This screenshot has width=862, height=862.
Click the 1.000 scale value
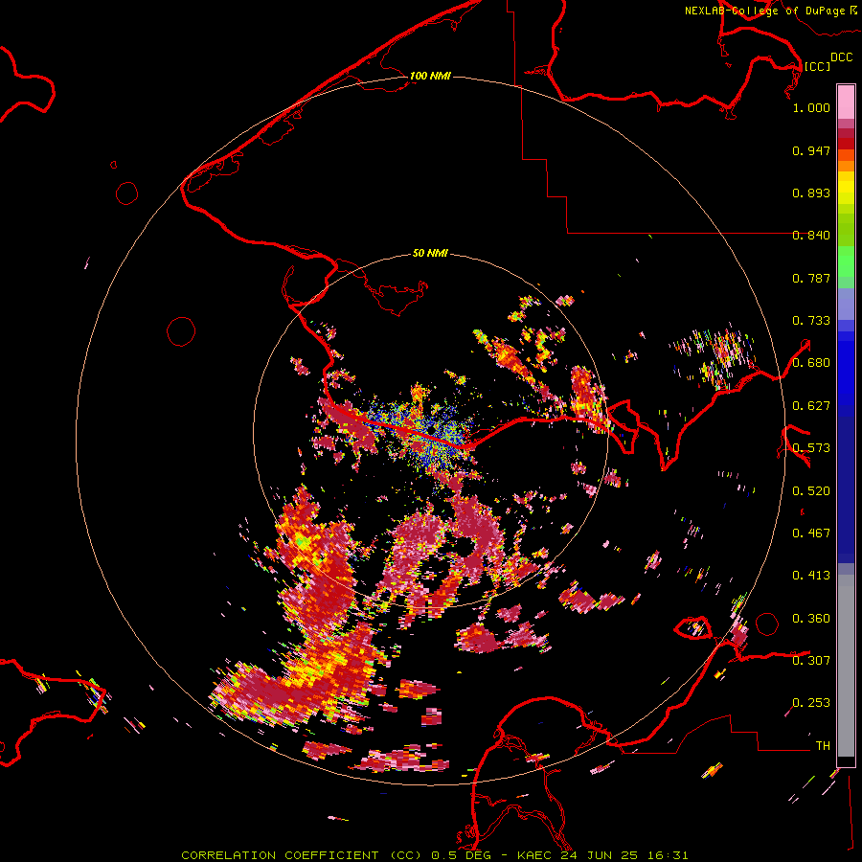(x=811, y=107)
